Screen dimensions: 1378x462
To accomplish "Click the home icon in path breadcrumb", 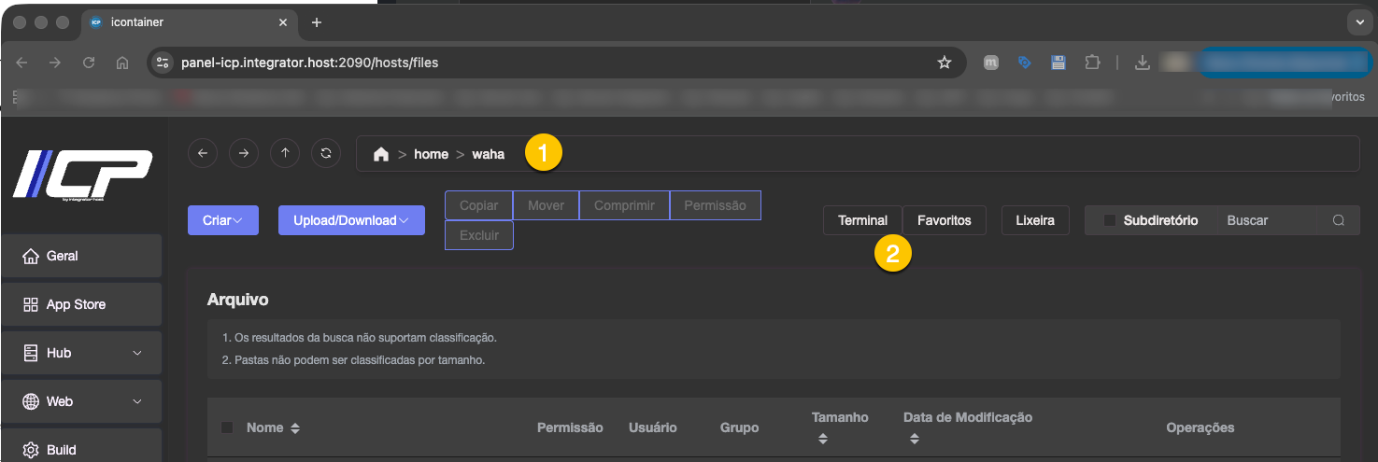I will [x=381, y=154].
